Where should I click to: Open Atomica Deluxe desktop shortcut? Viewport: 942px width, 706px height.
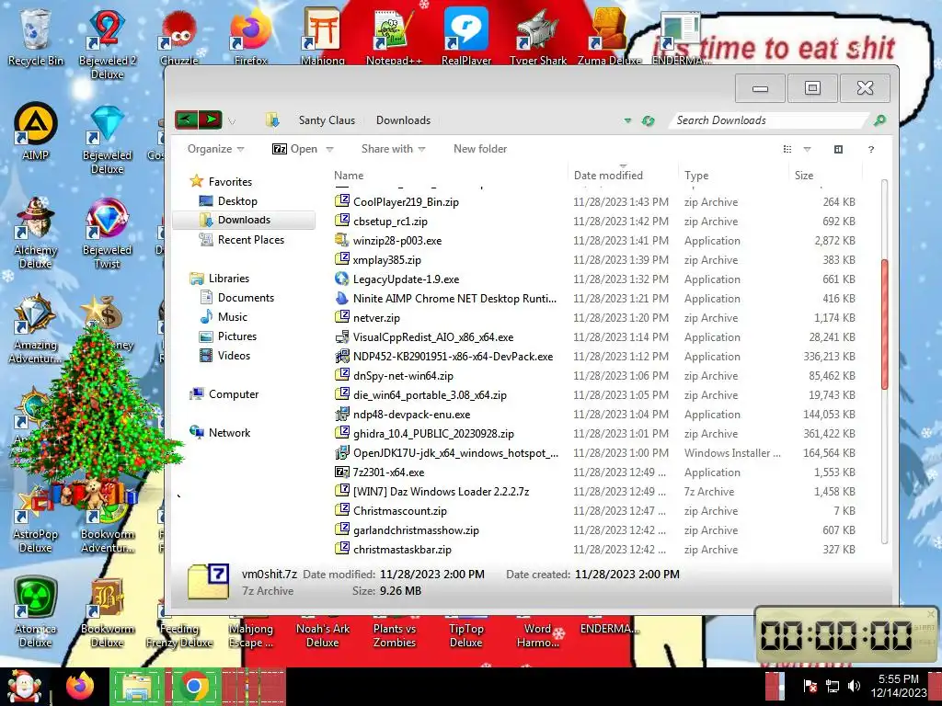[x=36, y=612]
